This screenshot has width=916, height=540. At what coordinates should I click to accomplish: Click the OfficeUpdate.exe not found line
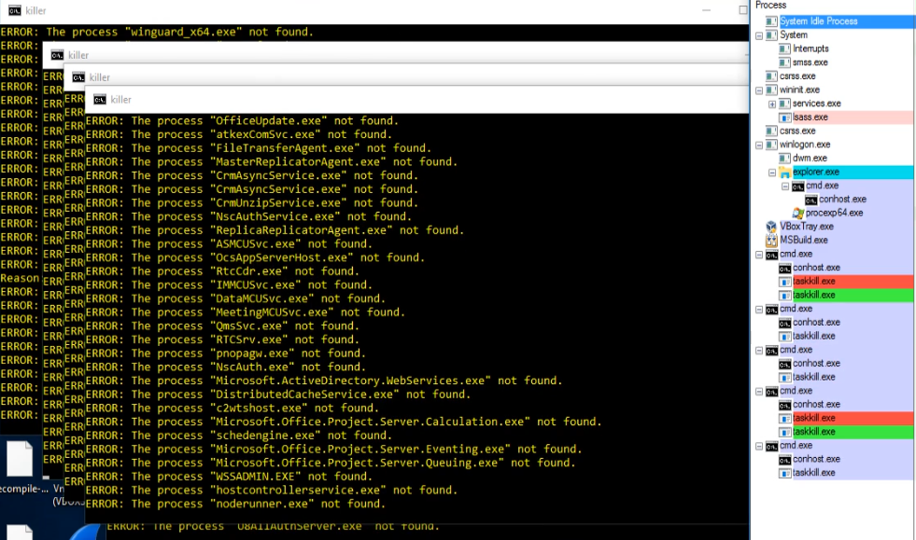pyautogui.click(x=242, y=121)
